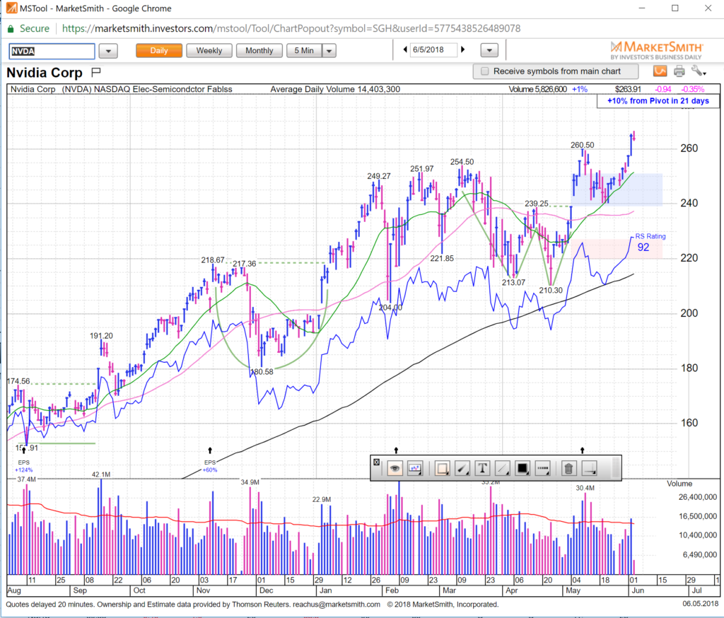
Task: Click the blue shaded buy zone area
Action: pos(617,190)
